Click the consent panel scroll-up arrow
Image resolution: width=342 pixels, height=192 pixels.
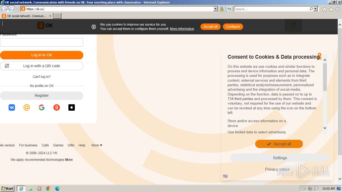click(325, 60)
